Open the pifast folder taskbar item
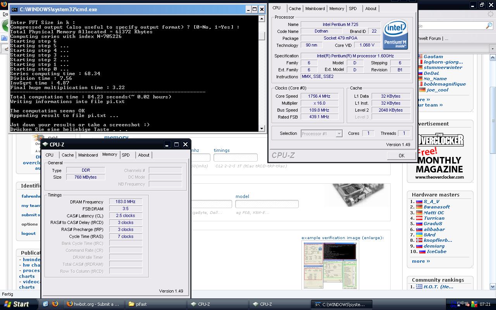Screen dimensions: 496x310 tap(156, 304)
